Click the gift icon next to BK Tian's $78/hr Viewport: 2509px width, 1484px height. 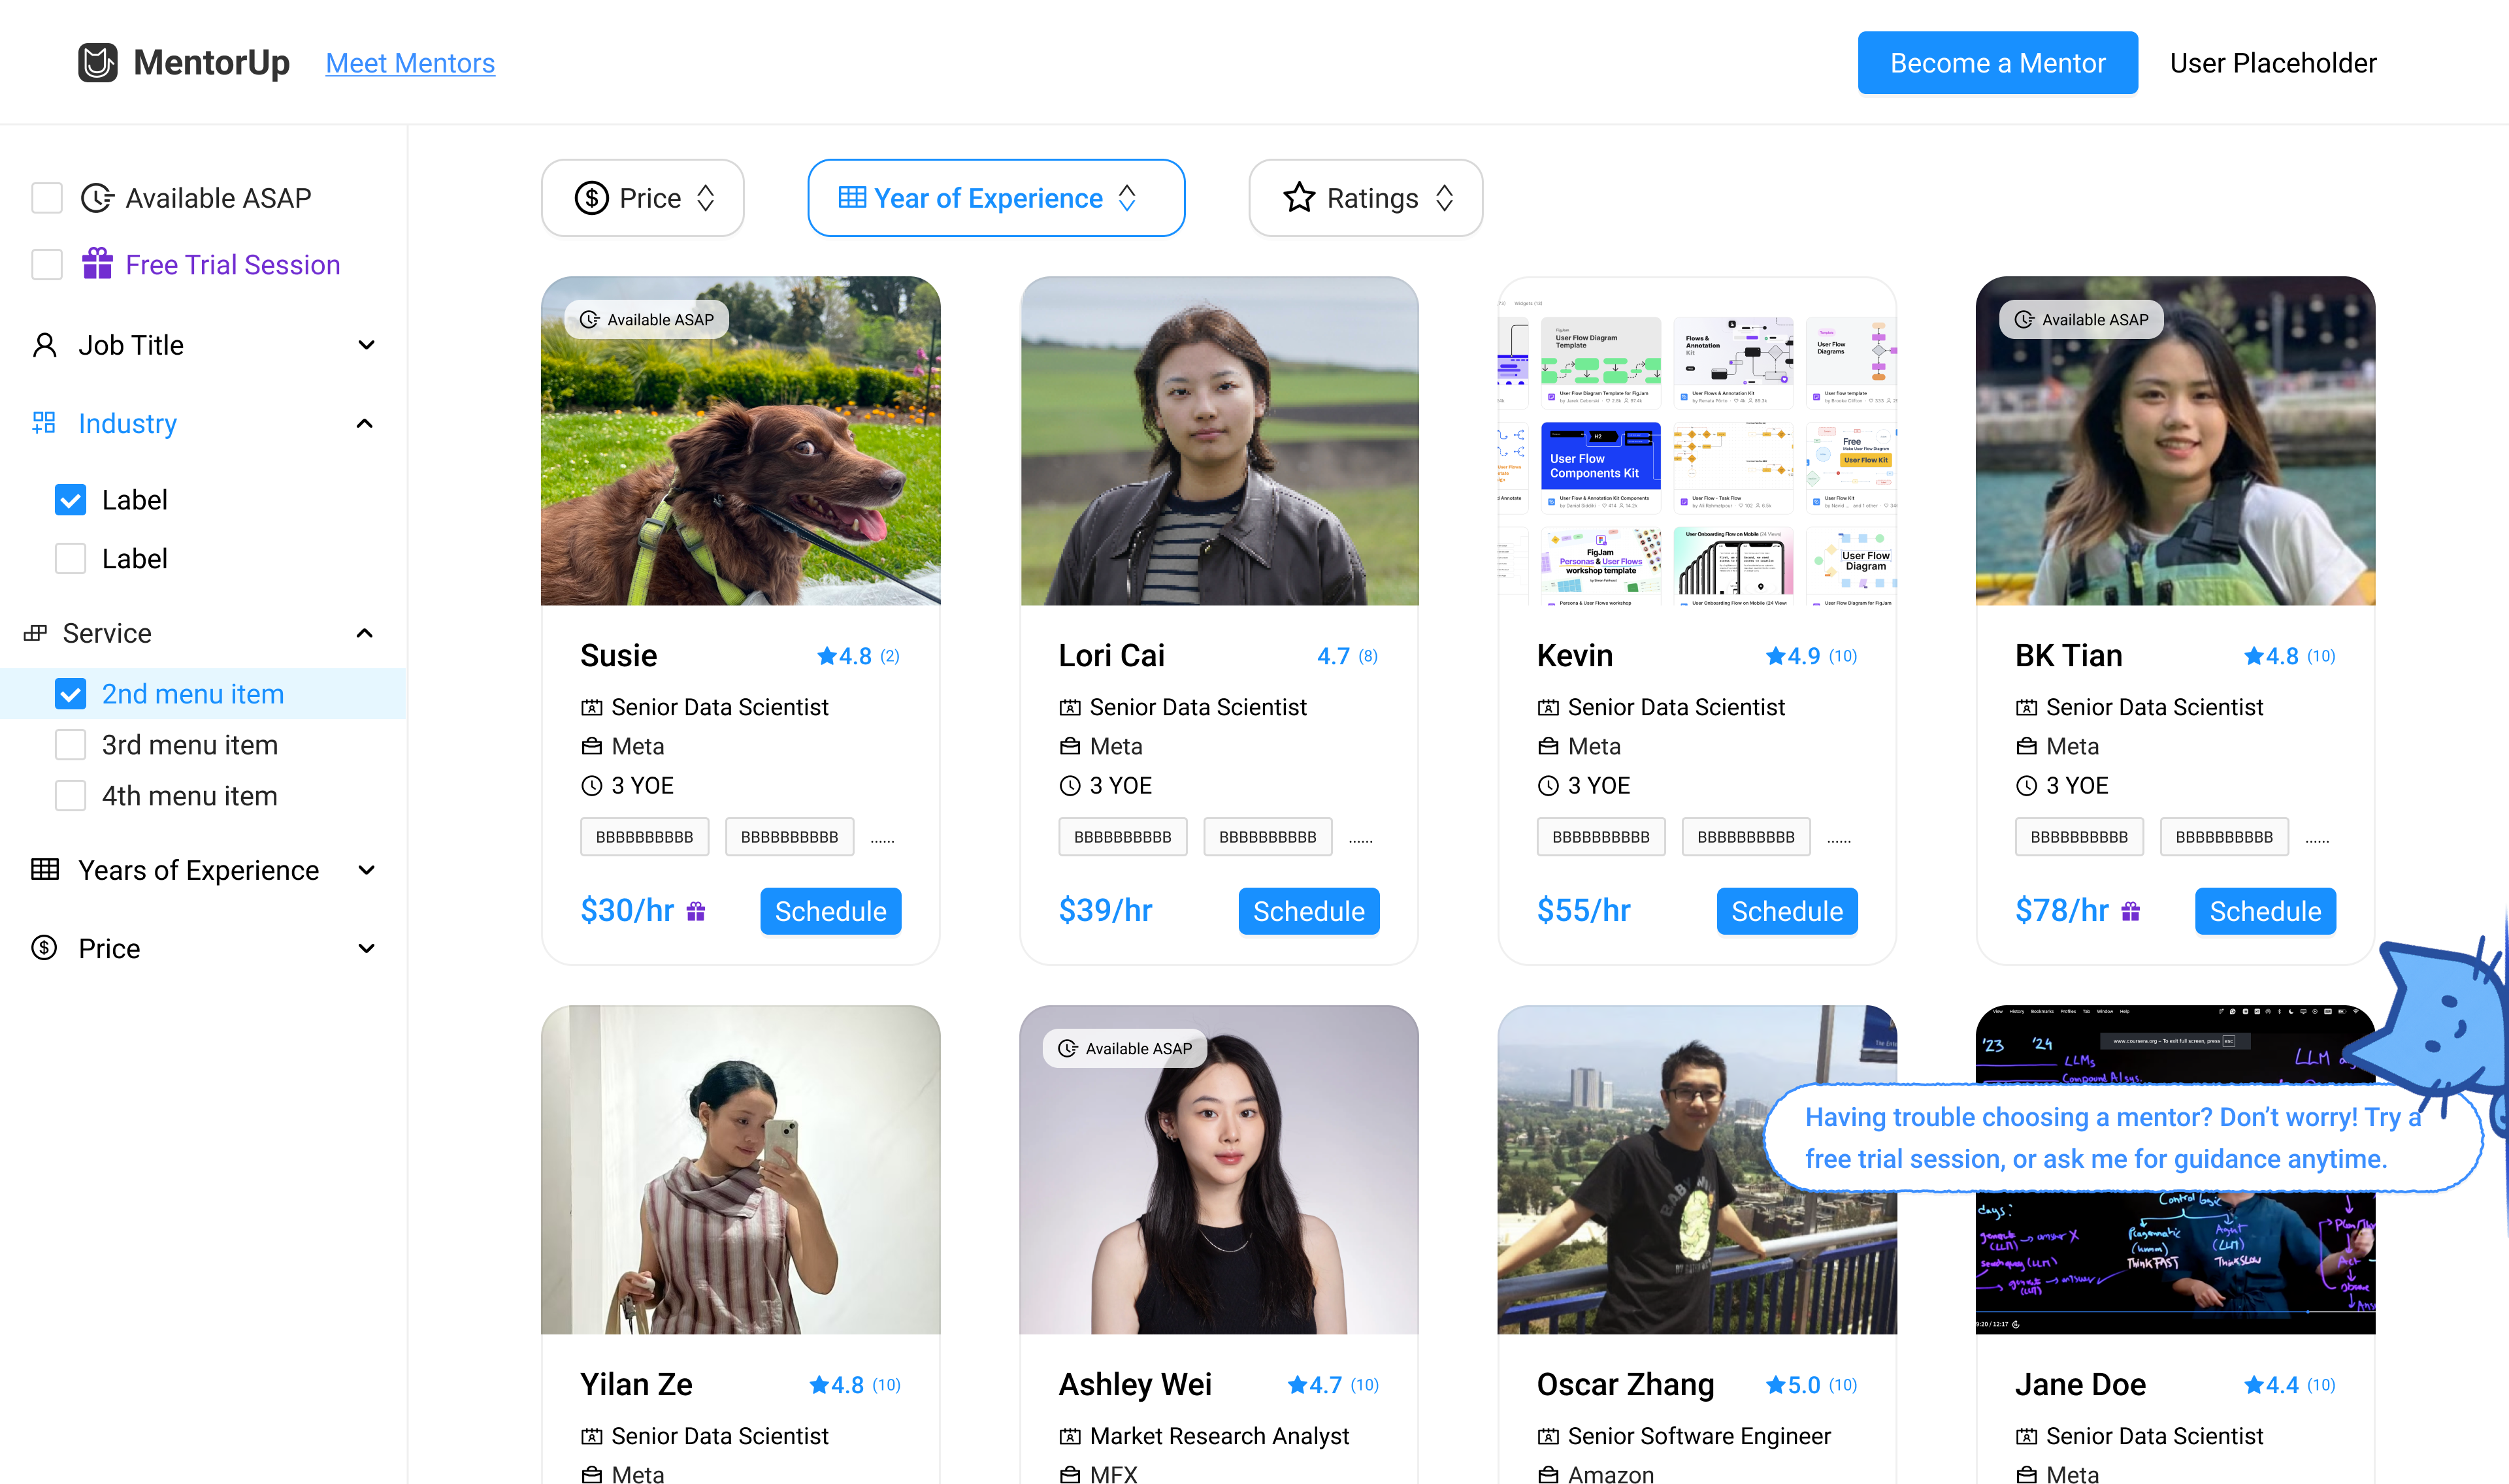click(x=2130, y=911)
